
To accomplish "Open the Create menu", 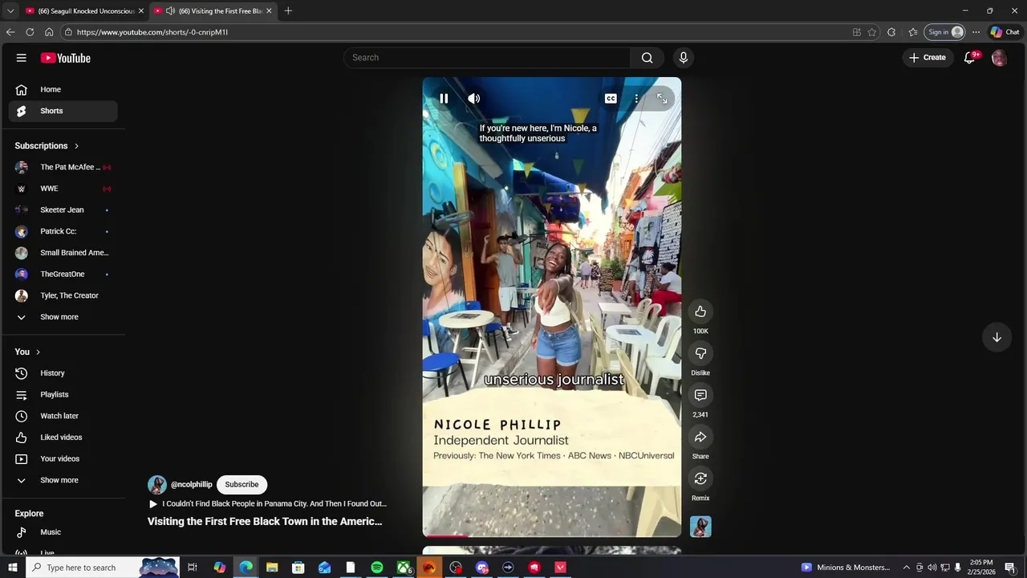I will [928, 58].
